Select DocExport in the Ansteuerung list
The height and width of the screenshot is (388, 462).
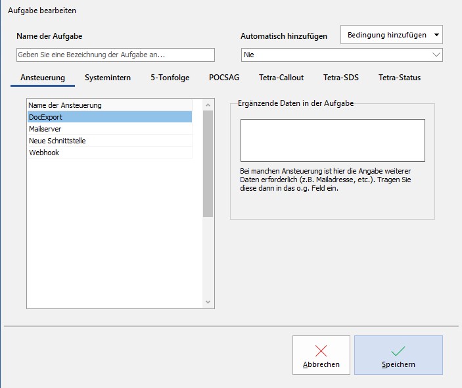[x=109, y=117]
